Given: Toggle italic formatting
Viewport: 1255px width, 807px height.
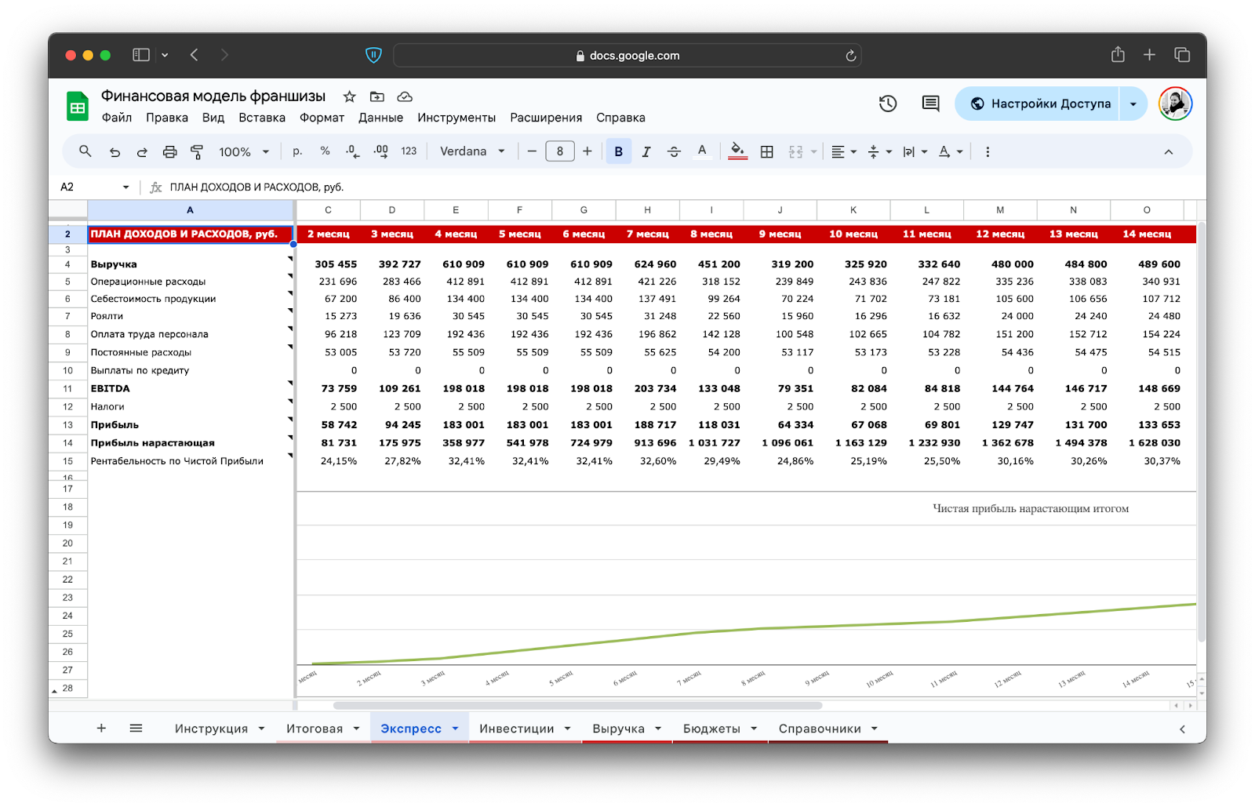Looking at the screenshot, I should coord(646,152).
